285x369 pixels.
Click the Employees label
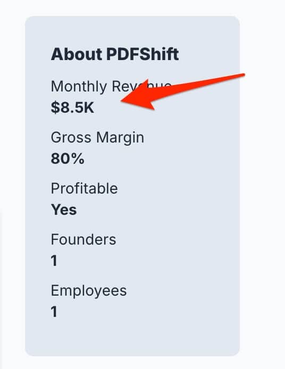click(89, 291)
